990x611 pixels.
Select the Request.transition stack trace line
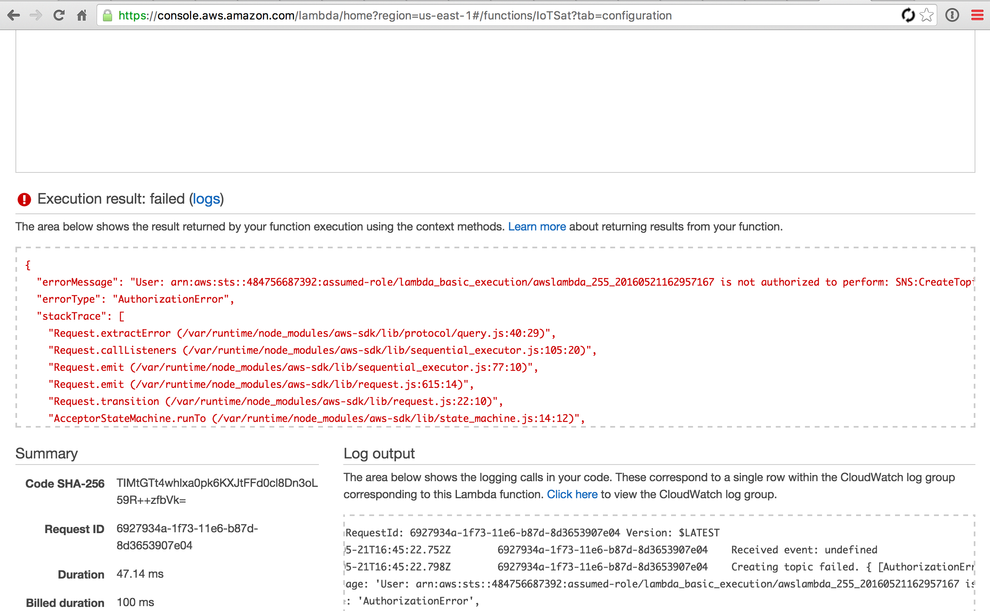(x=275, y=401)
